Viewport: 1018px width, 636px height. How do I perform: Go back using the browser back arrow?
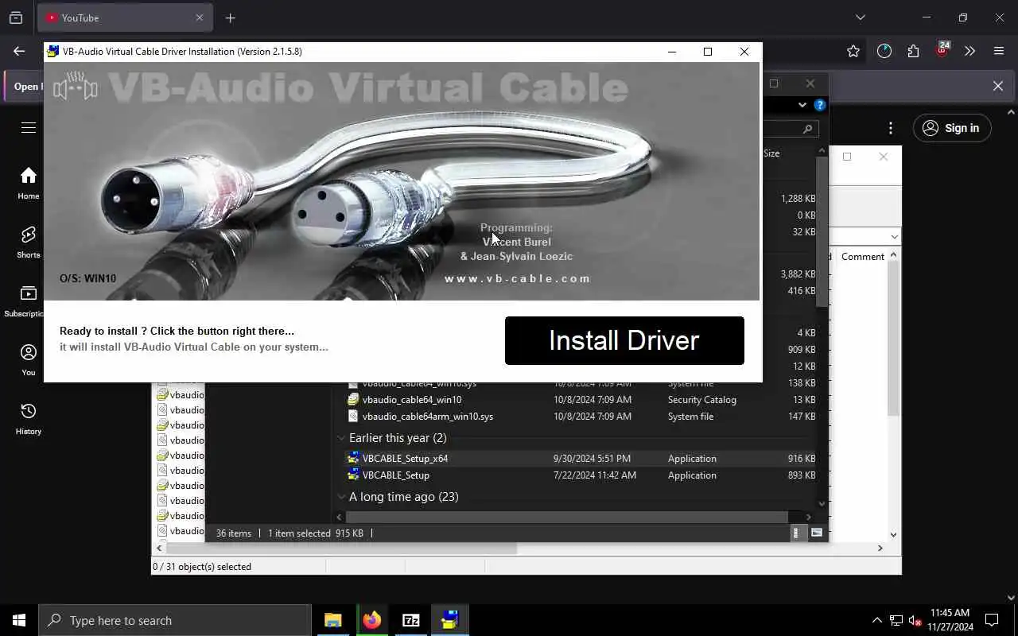click(19, 51)
